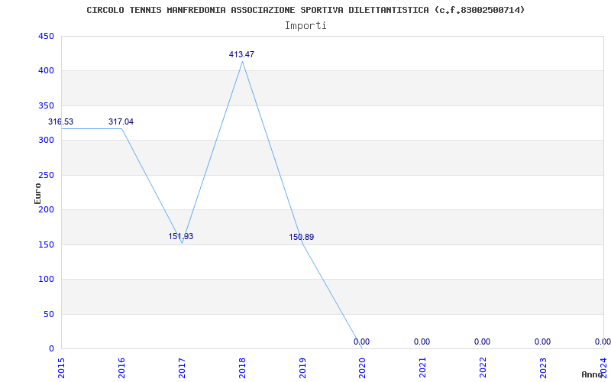
Task: Click the 200 y-axis tick label
Action: pos(46,210)
